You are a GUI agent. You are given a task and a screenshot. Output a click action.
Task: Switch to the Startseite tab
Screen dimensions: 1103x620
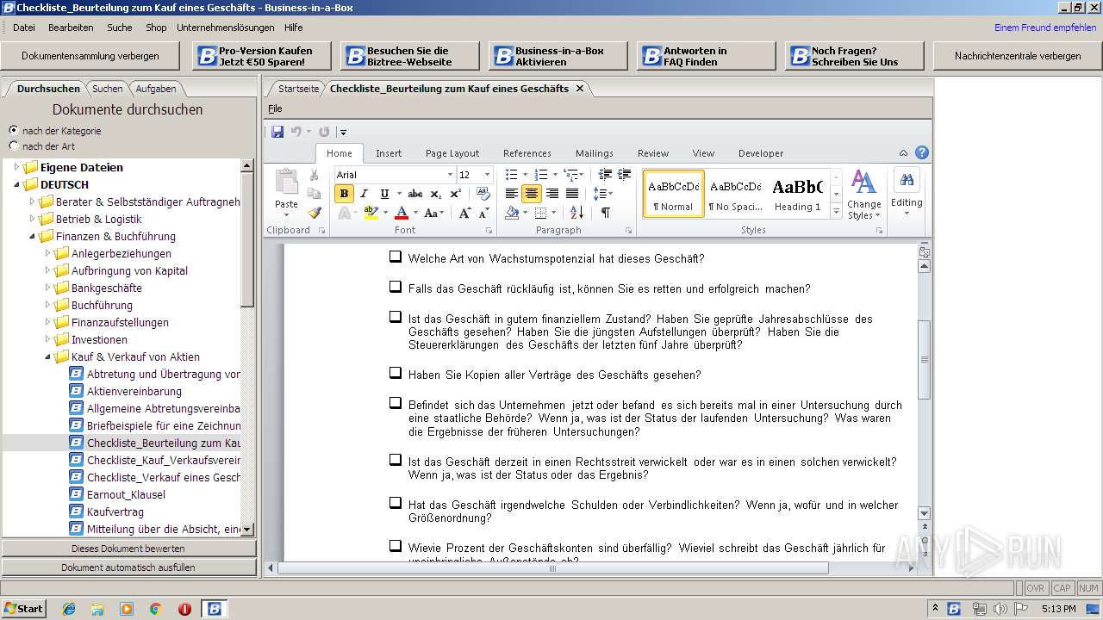(298, 89)
